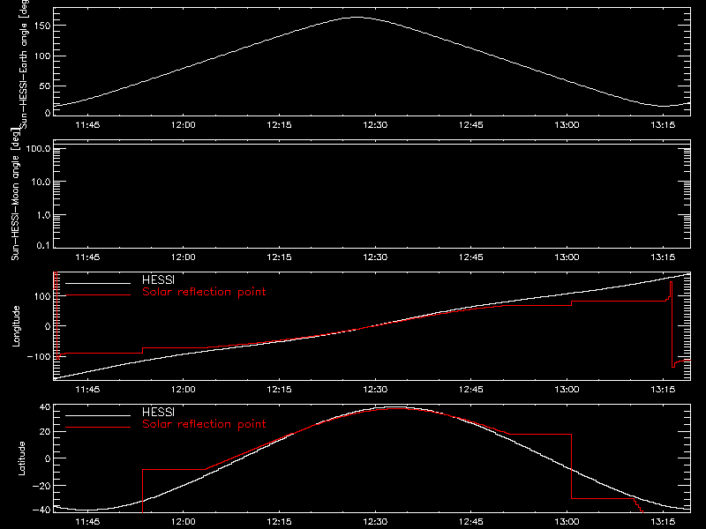Click the Latitude axis title
Screen dimensions: 706x529
(x=21, y=458)
